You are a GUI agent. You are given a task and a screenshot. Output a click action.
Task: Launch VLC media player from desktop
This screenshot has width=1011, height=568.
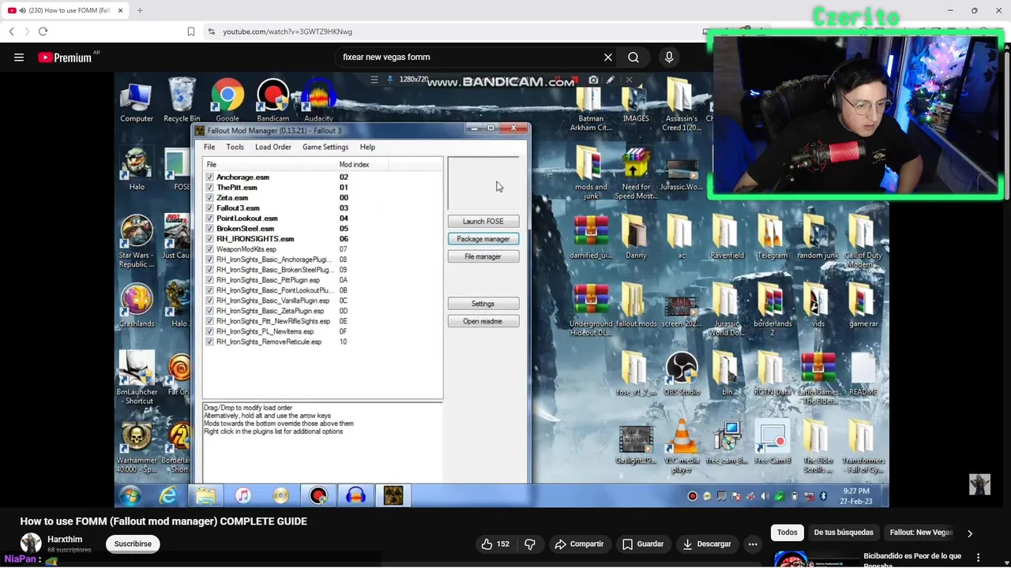[x=682, y=447]
